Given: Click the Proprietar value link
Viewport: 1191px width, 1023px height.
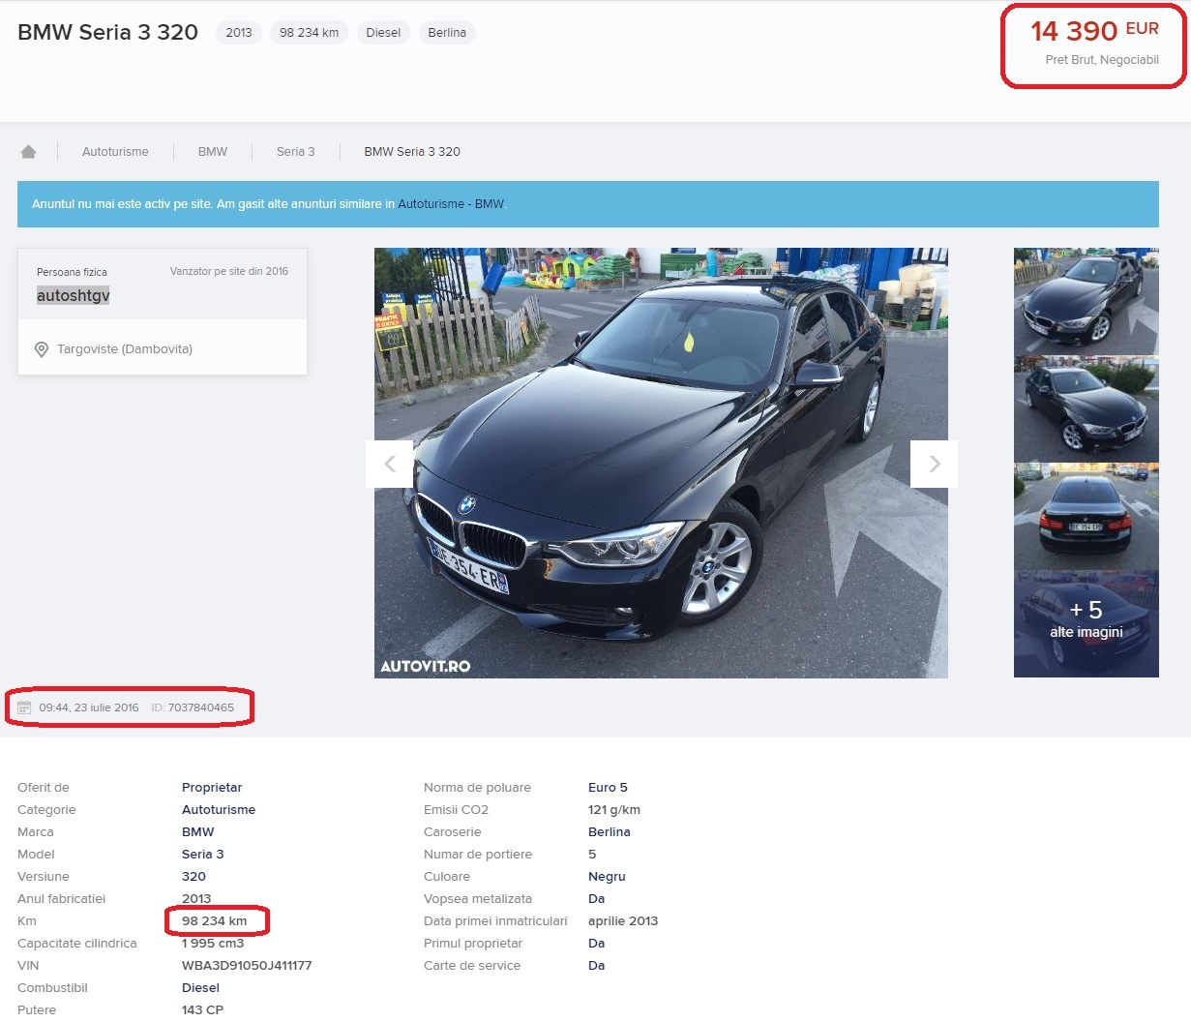Looking at the screenshot, I should (x=212, y=788).
